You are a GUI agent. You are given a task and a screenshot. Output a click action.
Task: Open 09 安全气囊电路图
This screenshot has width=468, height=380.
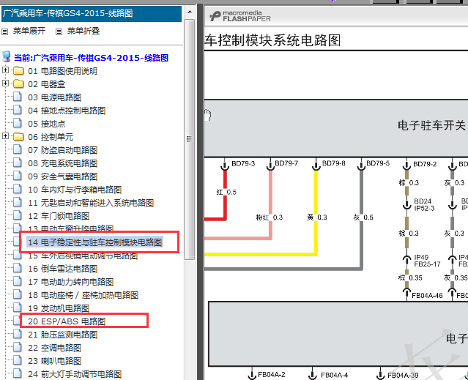click(x=63, y=176)
